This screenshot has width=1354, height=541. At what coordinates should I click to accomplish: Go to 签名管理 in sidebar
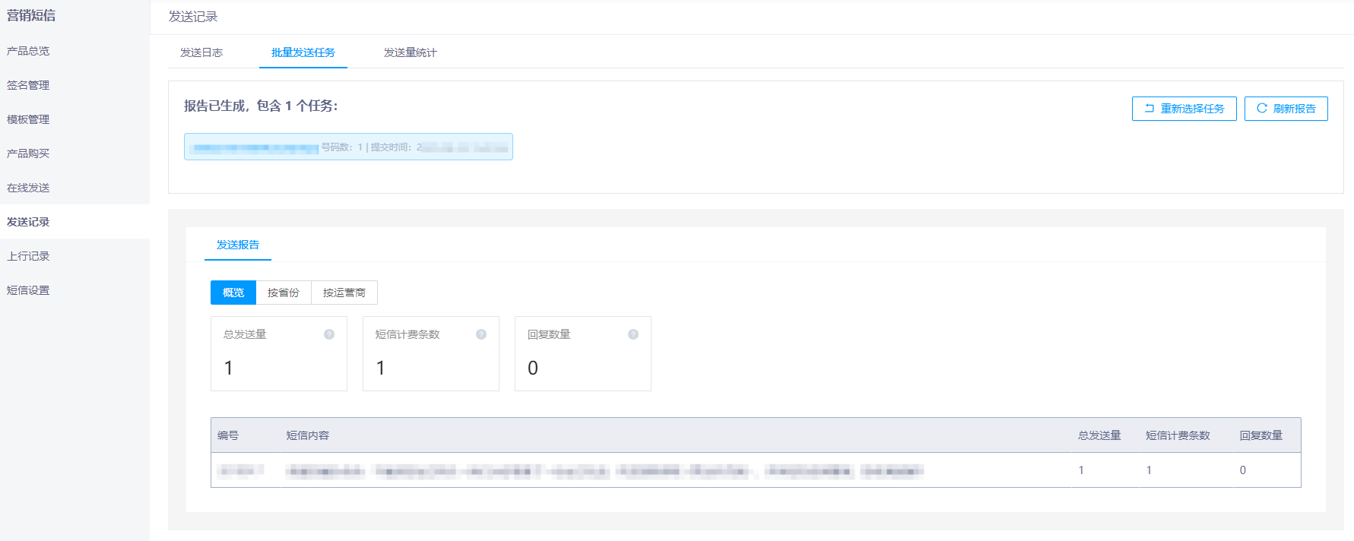(28, 85)
